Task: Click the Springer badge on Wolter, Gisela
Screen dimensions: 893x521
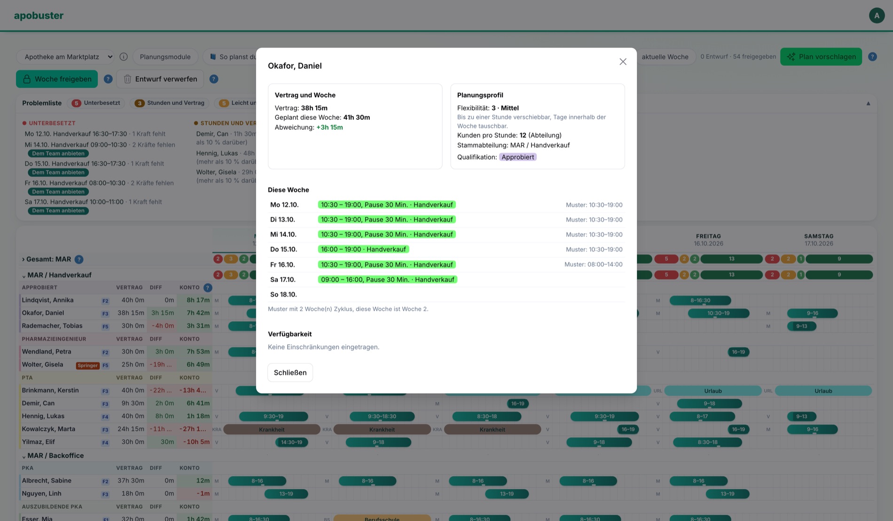Action: tap(88, 365)
